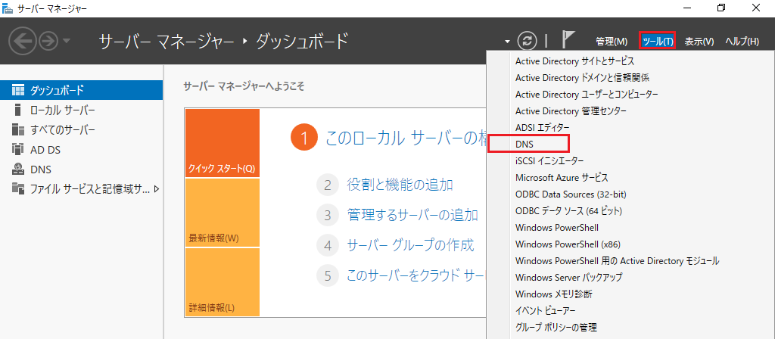Open the クイック スタート(Q) tile
Screen dimensions: 775x339
click(222, 143)
